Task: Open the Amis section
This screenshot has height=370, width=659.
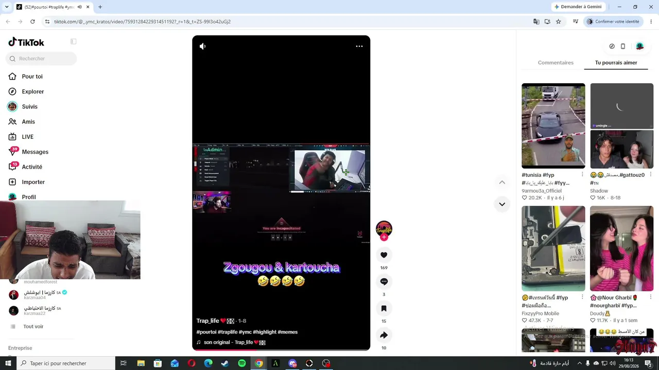Action: coord(28,122)
